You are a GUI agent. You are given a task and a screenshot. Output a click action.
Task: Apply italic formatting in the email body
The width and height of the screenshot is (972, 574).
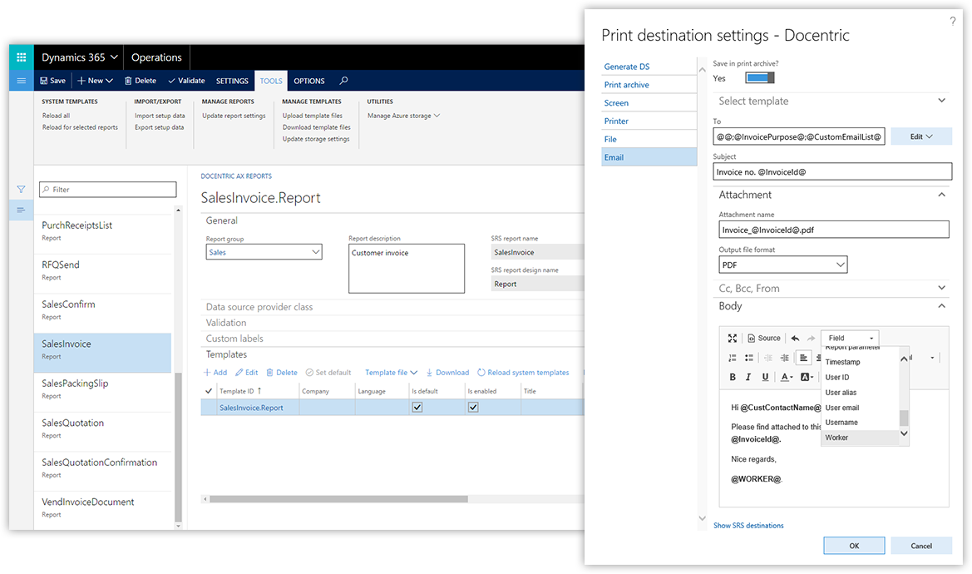(x=748, y=377)
